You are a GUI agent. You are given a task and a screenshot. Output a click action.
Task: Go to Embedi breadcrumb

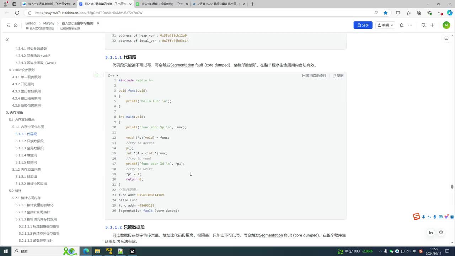click(31, 23)
